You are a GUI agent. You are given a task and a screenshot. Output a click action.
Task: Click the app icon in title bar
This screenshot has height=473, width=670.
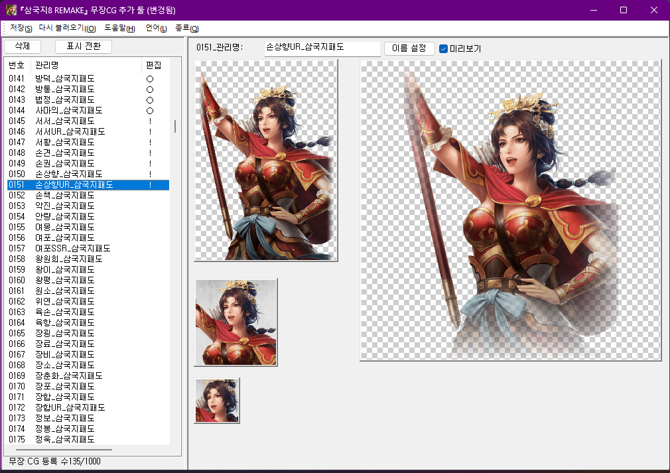coord(11,10)
